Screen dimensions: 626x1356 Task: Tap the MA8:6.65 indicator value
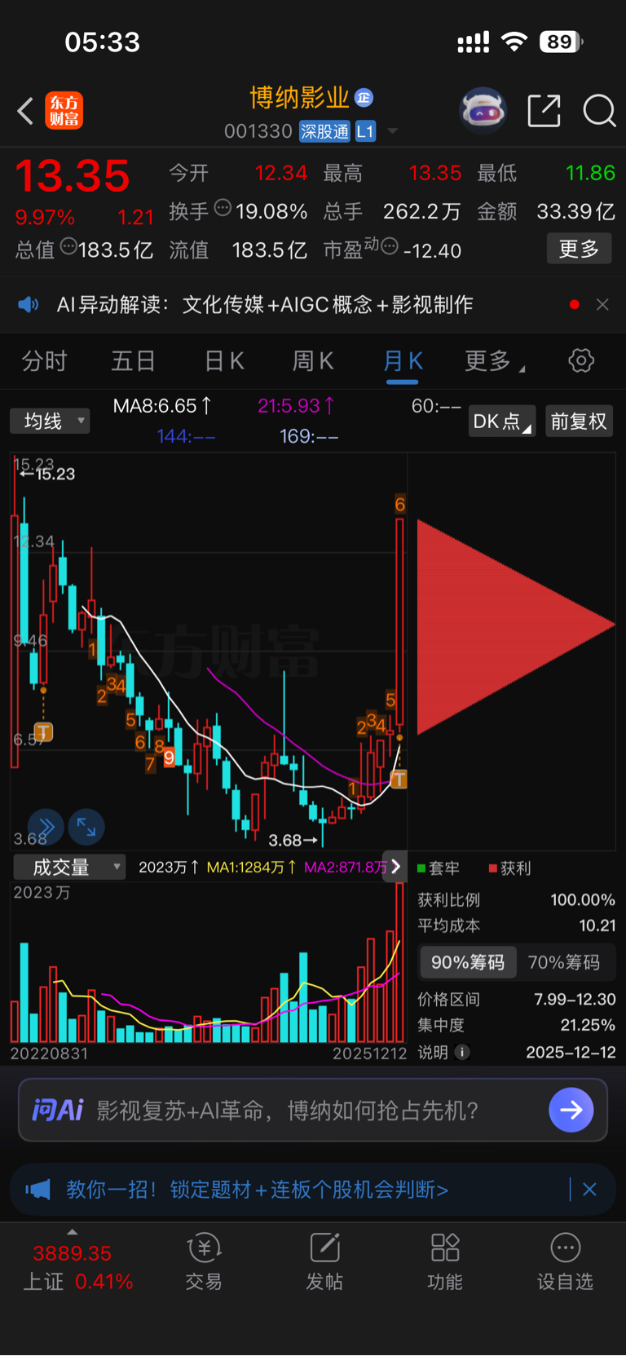coord(162,405)
